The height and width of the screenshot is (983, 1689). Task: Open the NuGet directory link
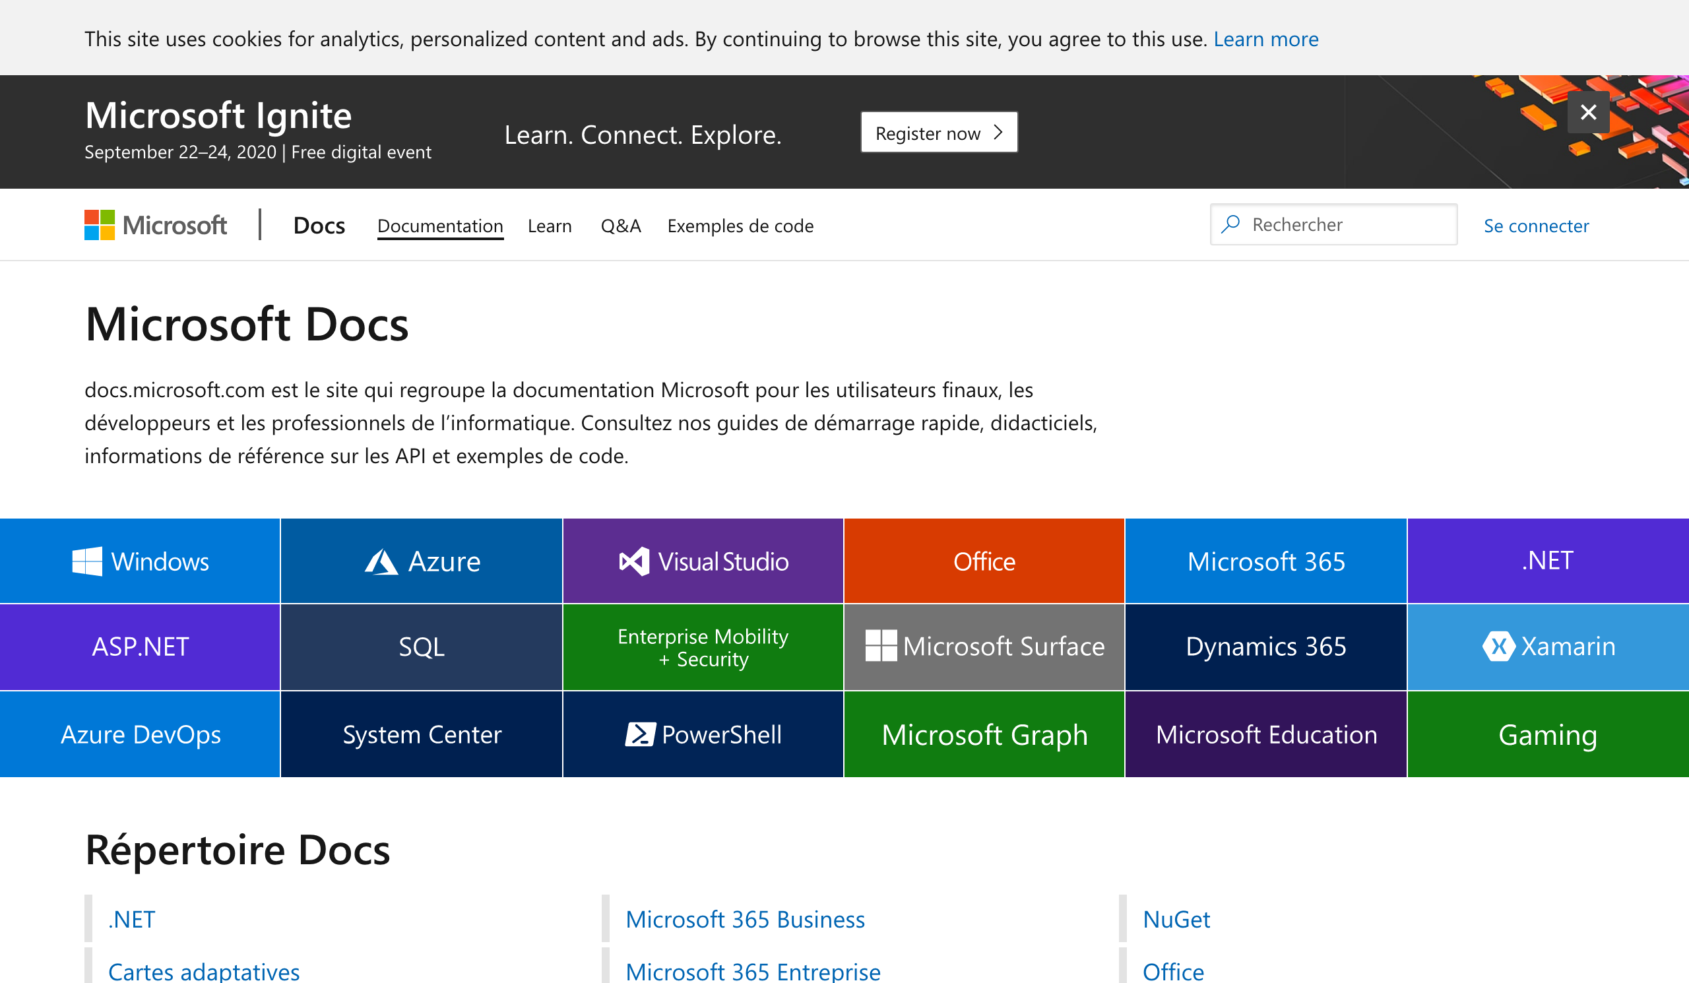point(1176,920)
